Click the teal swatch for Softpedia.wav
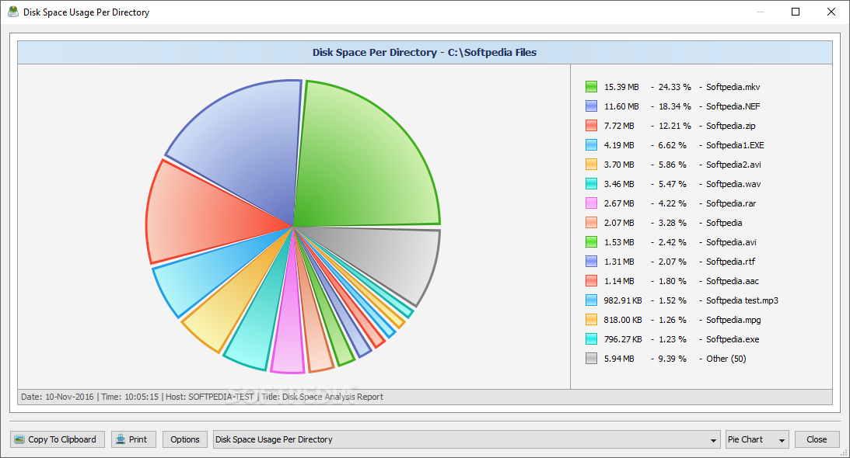The width and height of the screenshot is (850, 458). (591, 184)
